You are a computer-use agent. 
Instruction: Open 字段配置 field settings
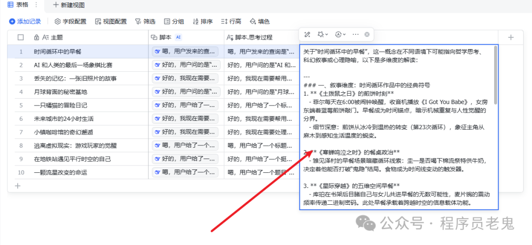[x=70, y=22]
